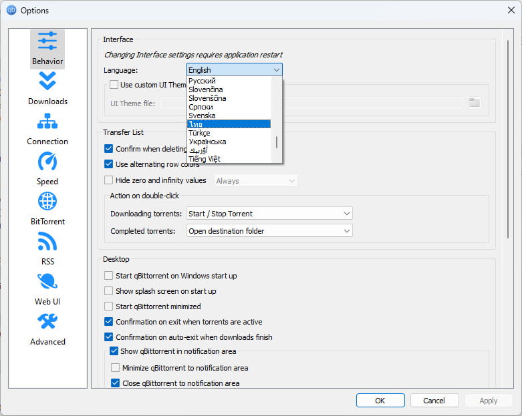Click the options page vertical scrollbar
Image resolution: width=522 pixels, height=416 pixels.
508,139
